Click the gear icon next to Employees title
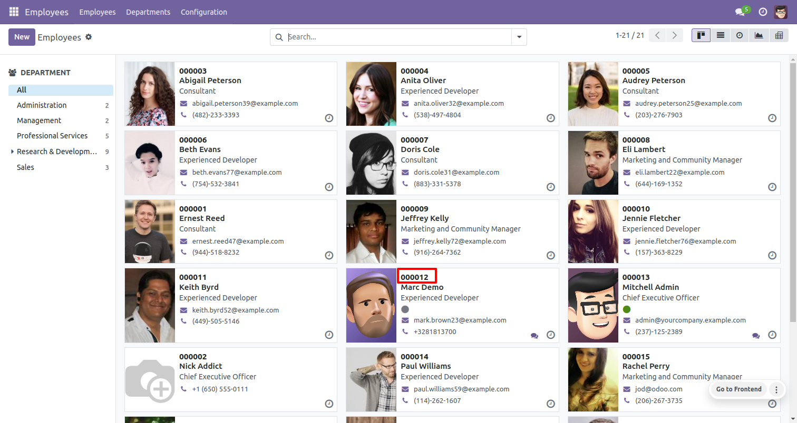This screenshot has width=797, height=423. click(89, 37)
